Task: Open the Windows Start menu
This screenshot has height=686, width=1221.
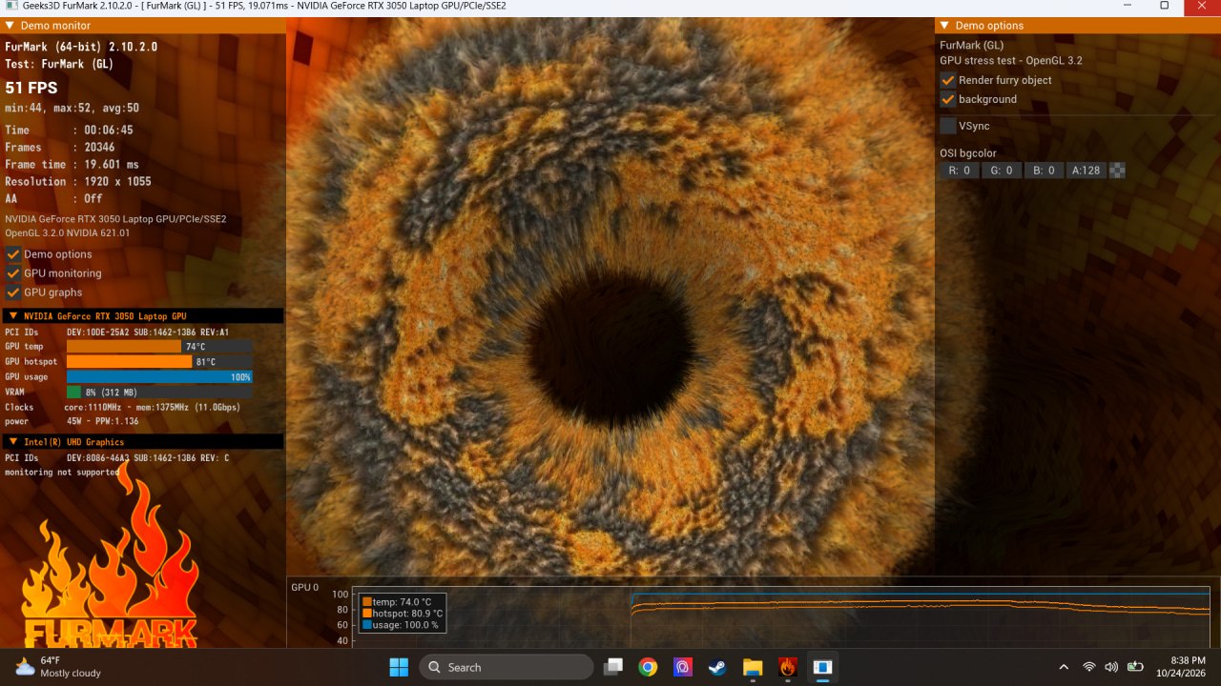Action: coord(399,667)
